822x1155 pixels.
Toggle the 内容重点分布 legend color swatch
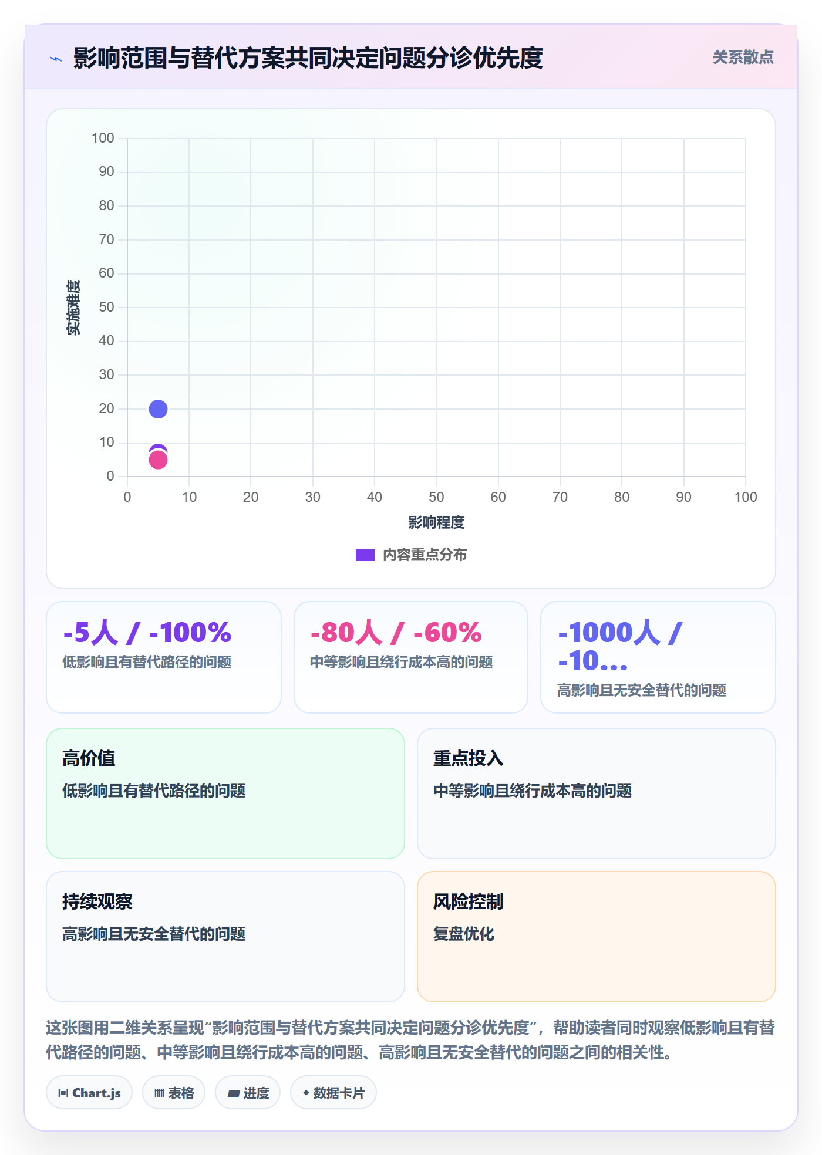[x=365, y=555]
